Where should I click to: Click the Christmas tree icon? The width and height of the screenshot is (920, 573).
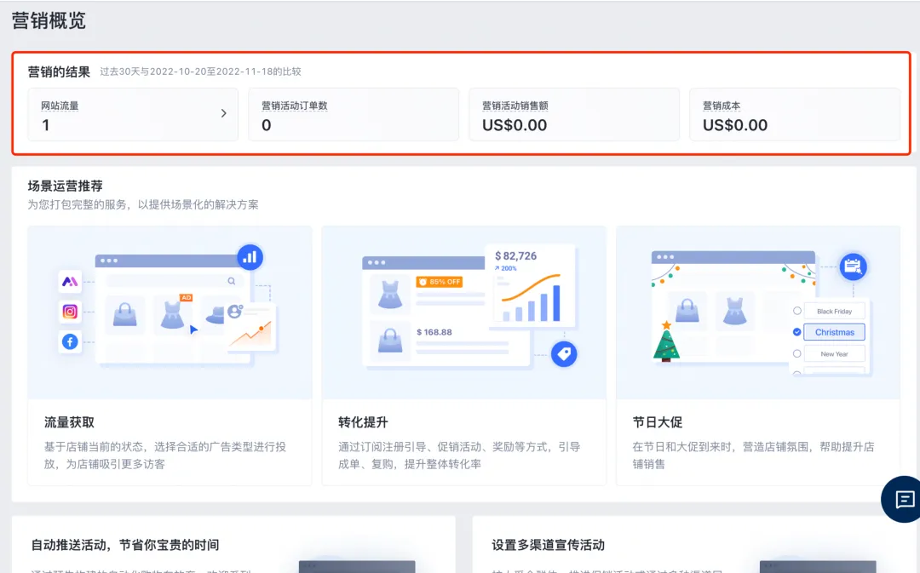666,341
